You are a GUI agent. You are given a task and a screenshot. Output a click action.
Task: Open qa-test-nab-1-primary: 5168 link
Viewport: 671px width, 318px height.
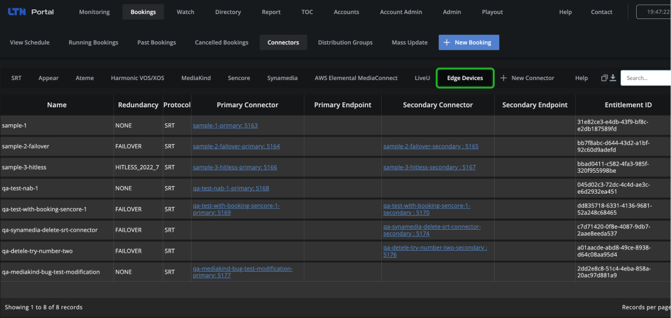(231, 189)
